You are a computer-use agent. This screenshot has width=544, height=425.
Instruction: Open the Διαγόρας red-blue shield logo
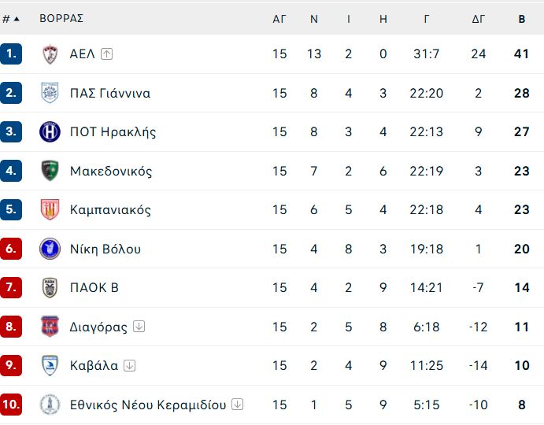pos(50,327)
